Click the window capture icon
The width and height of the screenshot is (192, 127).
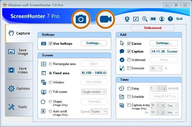[x=44, y=82]
